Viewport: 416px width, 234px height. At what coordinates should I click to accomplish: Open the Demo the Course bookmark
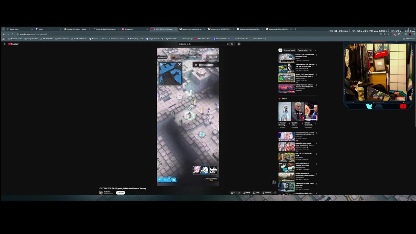(258, 39)
